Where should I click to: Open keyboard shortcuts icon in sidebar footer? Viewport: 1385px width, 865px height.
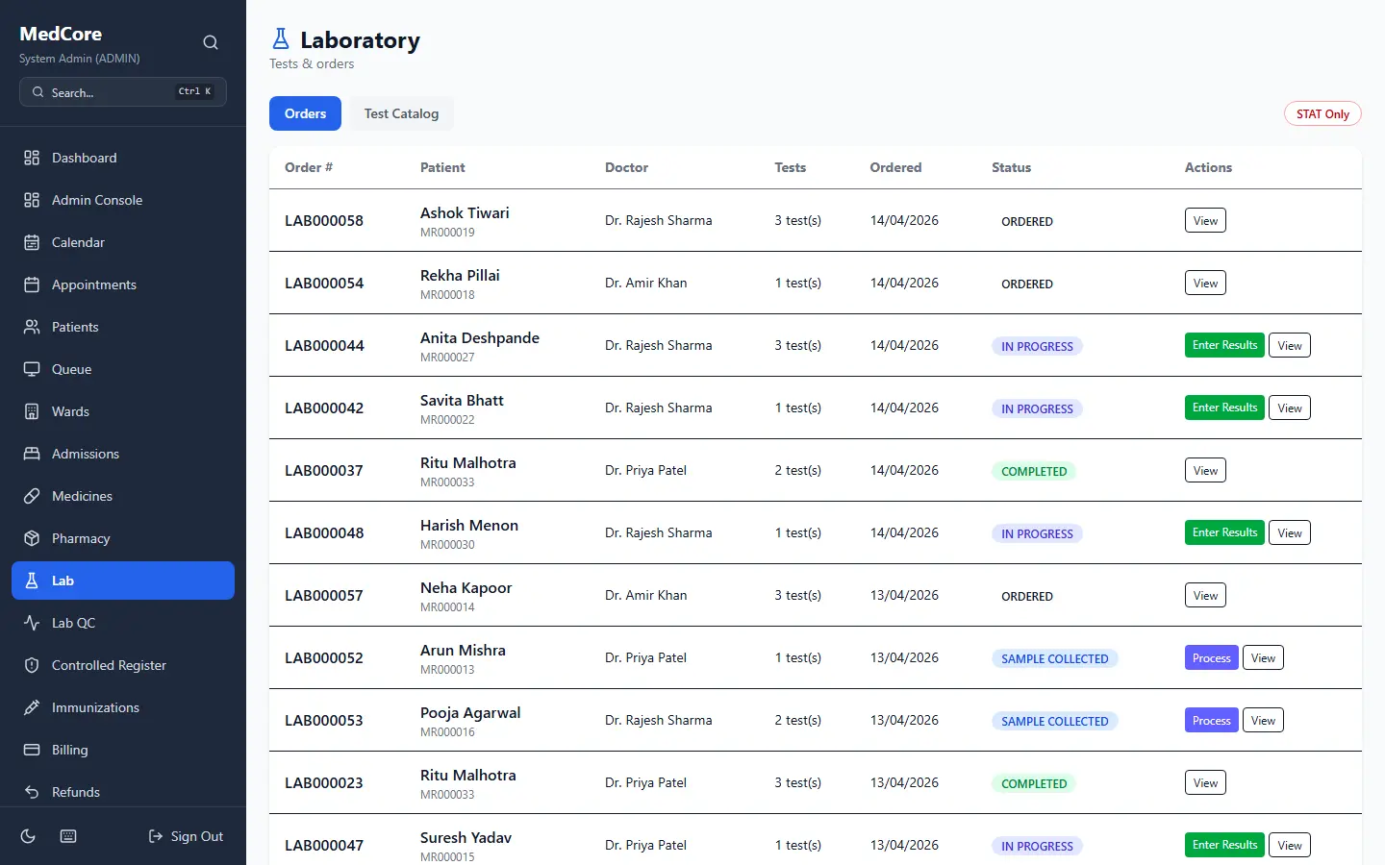(x=68, y=836)
